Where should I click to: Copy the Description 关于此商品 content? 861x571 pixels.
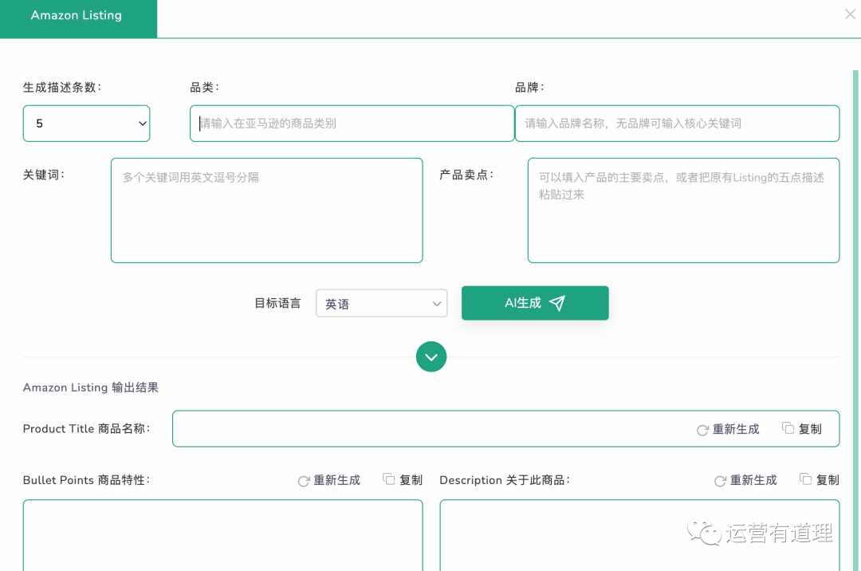pos(820,480)
